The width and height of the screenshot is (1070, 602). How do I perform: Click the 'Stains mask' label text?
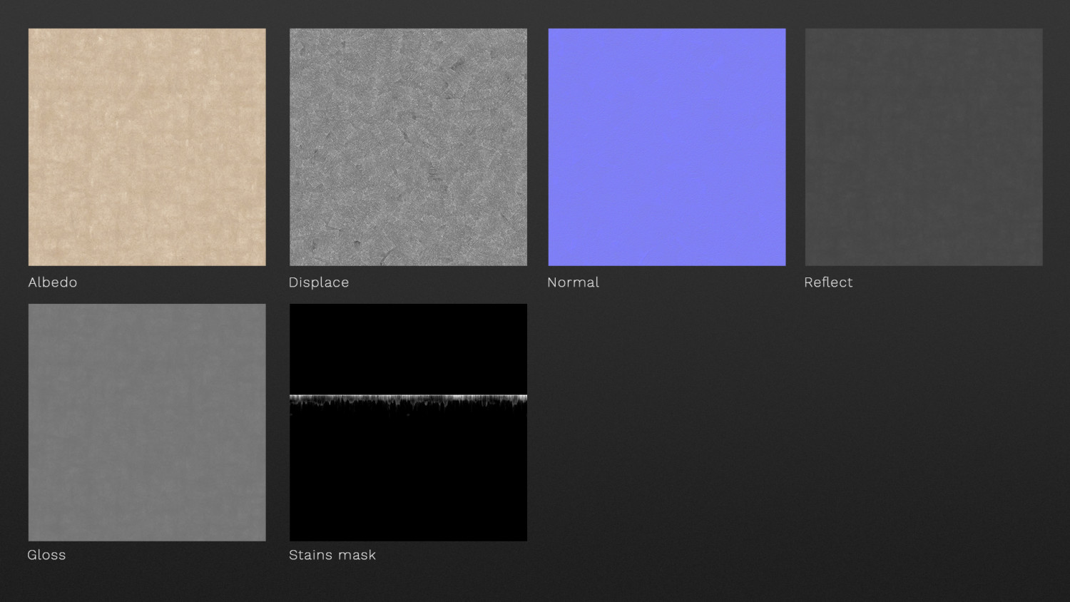click(332, 555)
